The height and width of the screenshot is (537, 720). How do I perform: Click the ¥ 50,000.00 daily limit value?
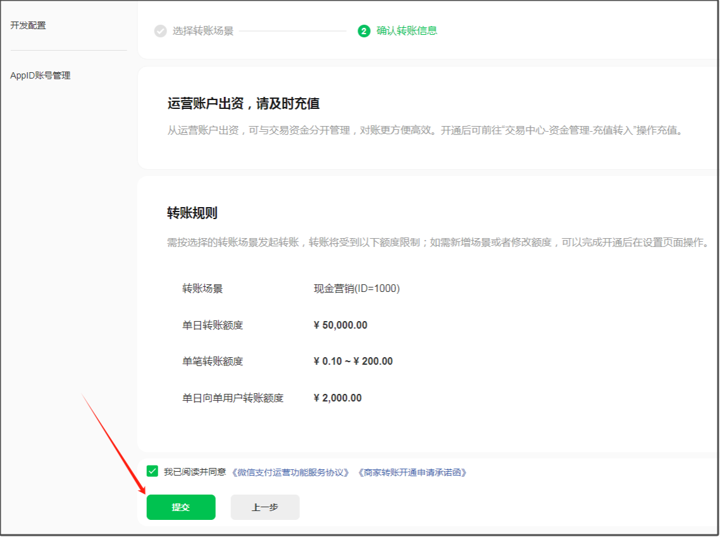click(x=340, y=325)
